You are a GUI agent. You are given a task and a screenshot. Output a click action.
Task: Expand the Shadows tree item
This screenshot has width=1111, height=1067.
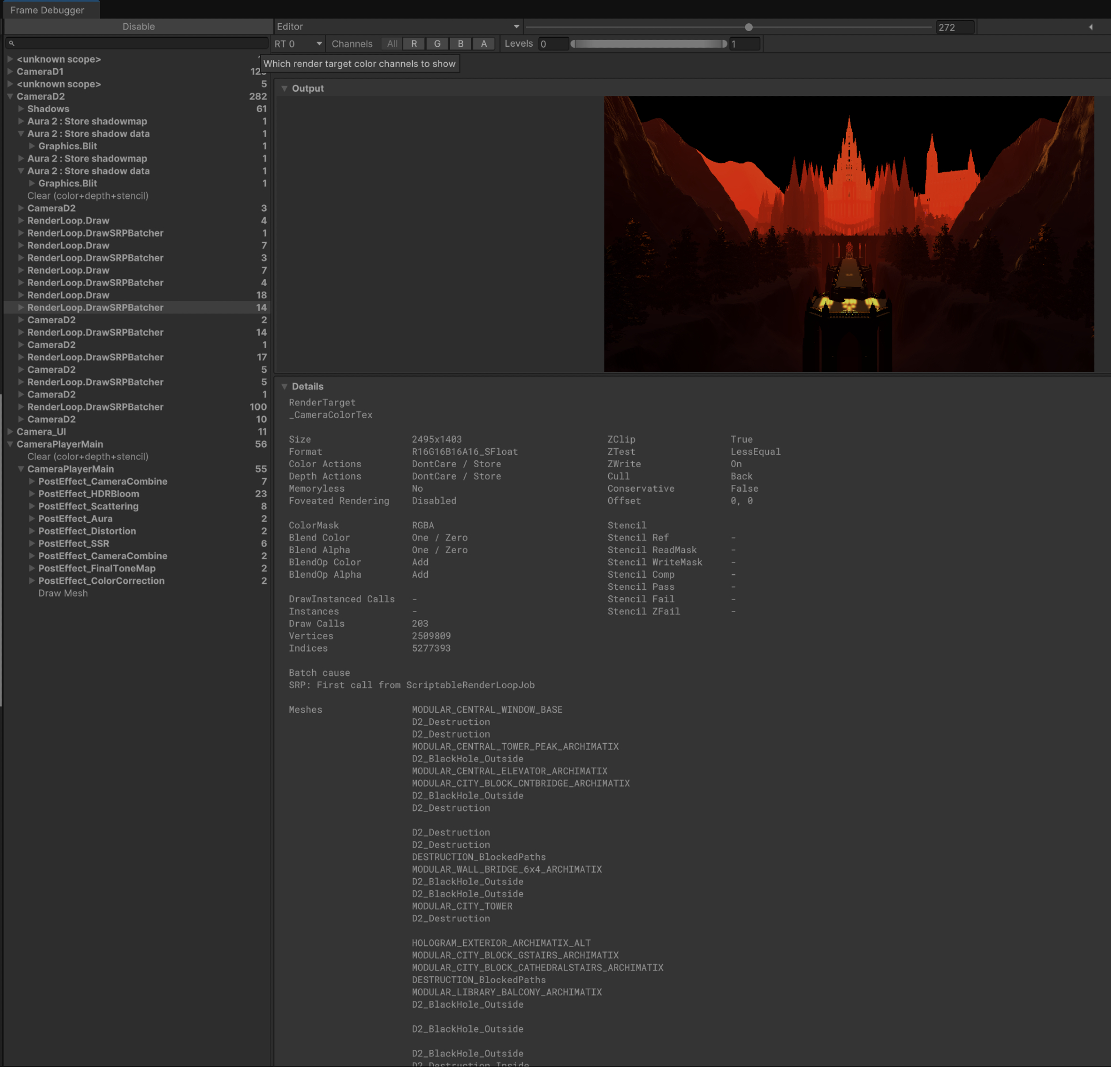click(x=21, y=109)
